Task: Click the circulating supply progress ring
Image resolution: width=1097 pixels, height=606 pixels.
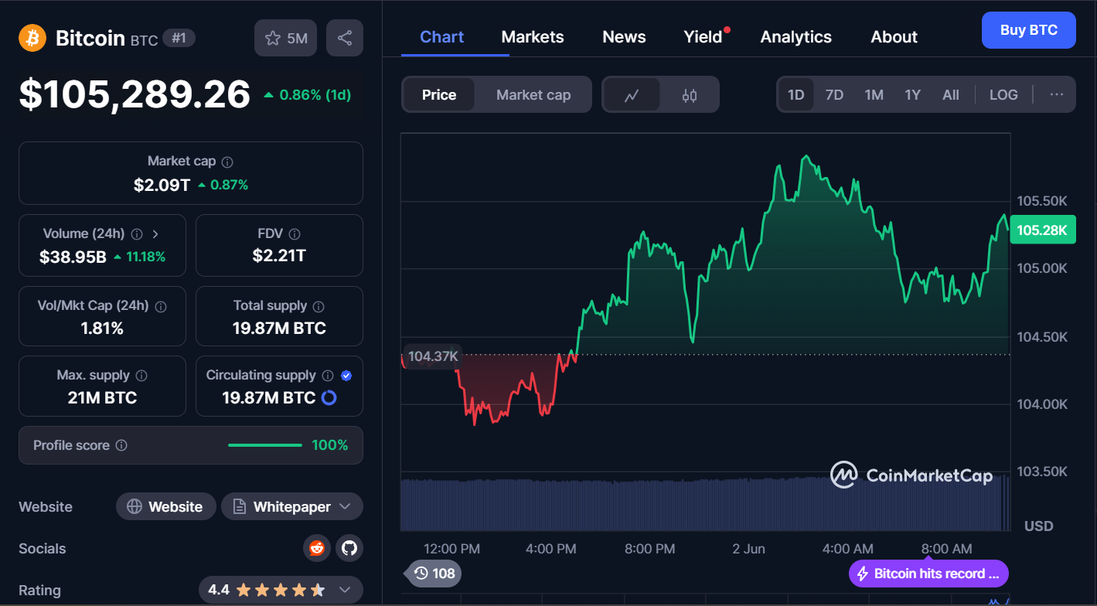Action: coord(329,398)
